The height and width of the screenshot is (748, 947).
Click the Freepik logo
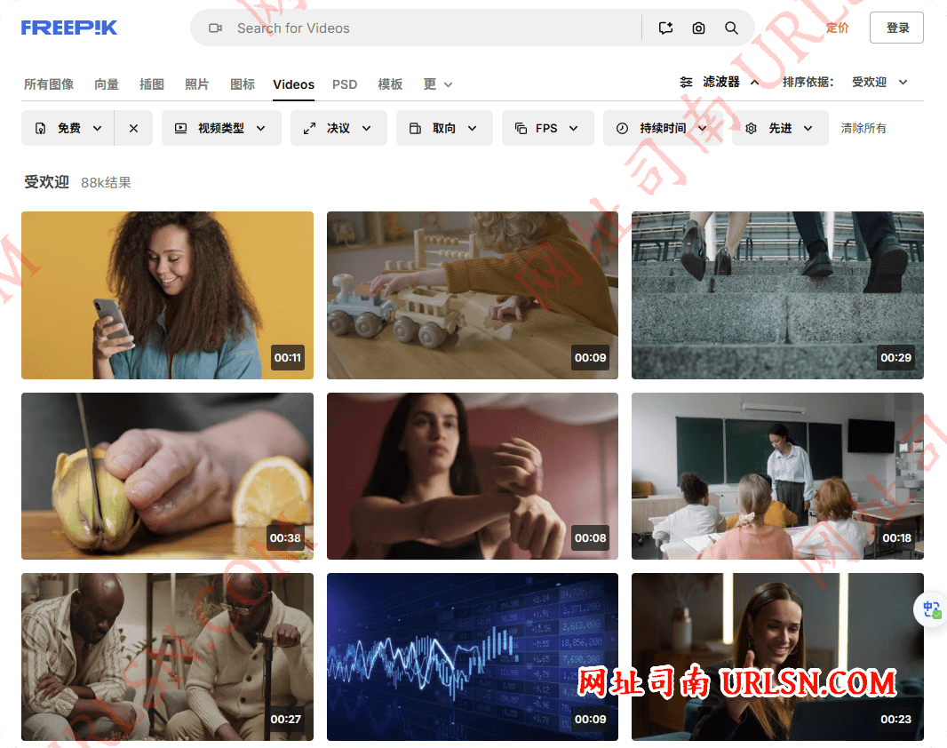click(69, 28)
